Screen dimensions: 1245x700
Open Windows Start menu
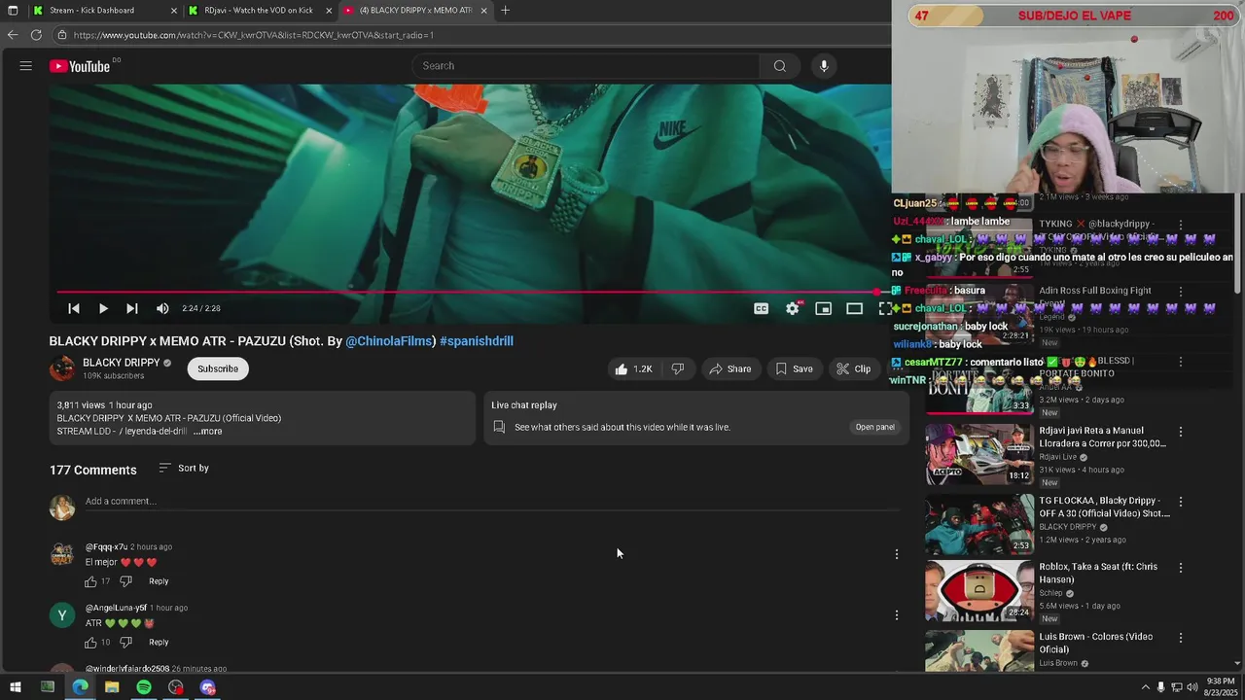click(16, 687)
